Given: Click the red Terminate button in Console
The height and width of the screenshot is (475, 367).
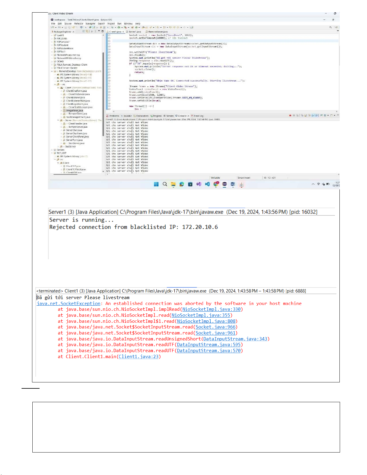Looking at the screenshot, I should point(290,115).
